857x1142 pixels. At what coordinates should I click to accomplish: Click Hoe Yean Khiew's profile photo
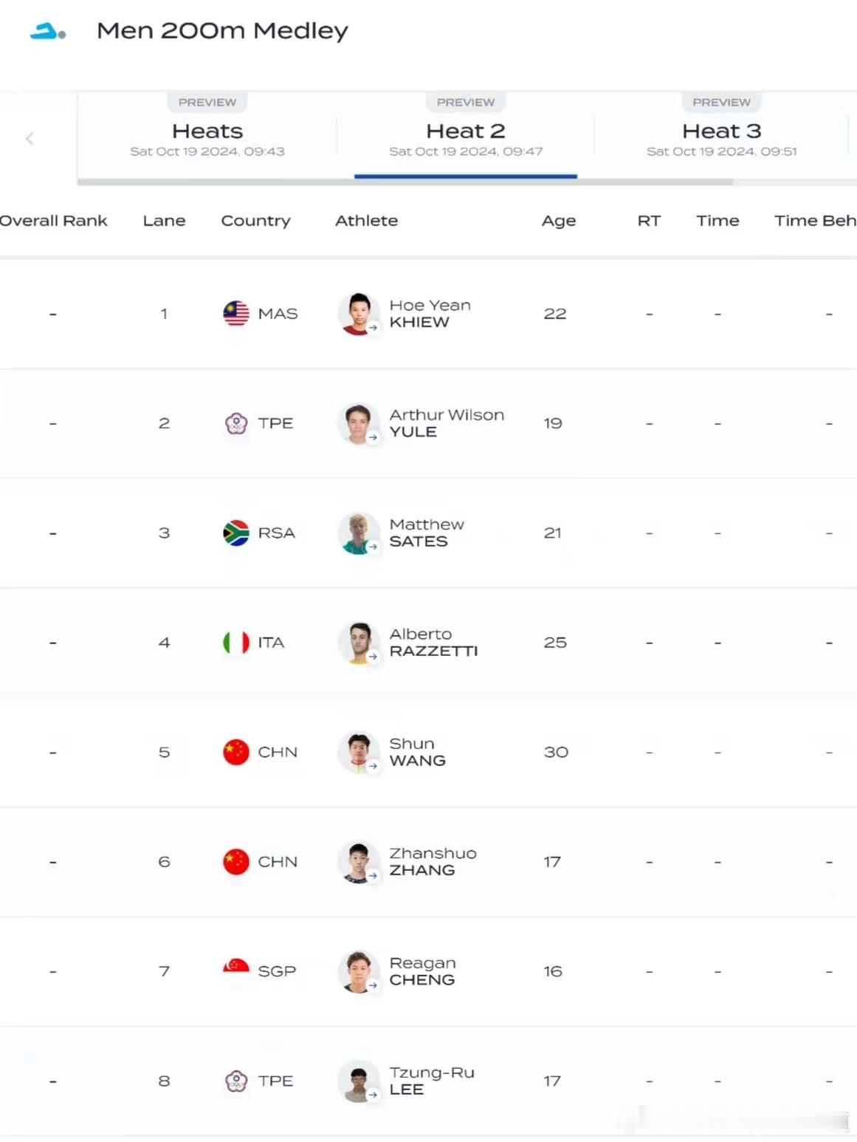359,314
